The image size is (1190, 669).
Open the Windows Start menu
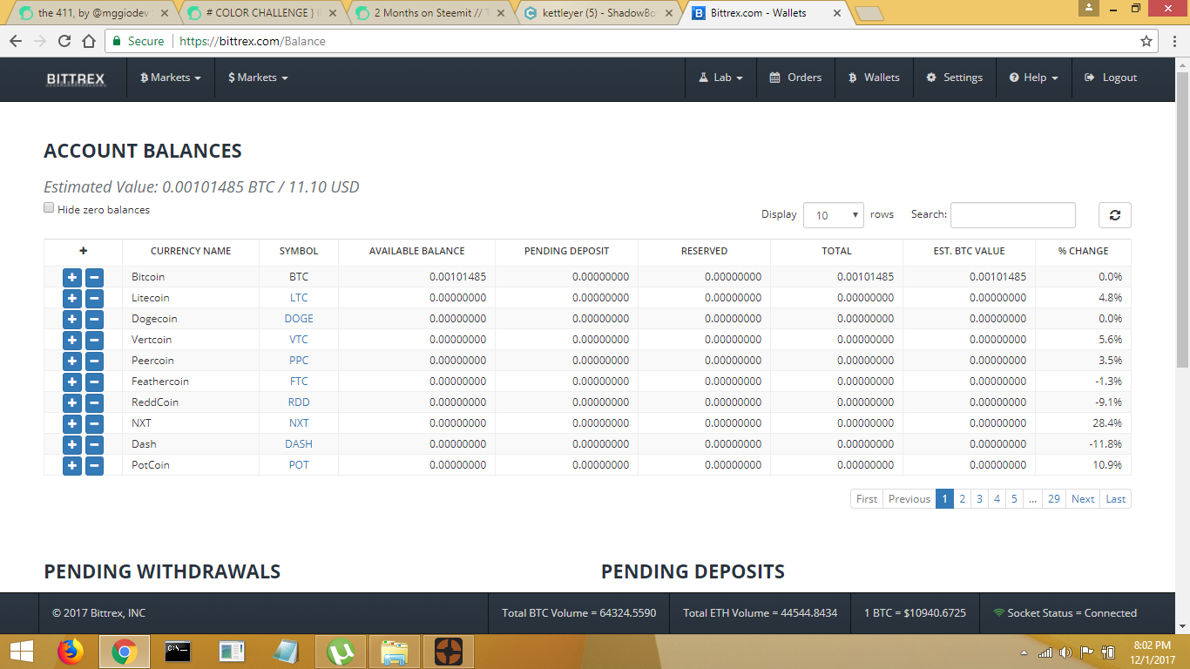(x=21, y=651)
